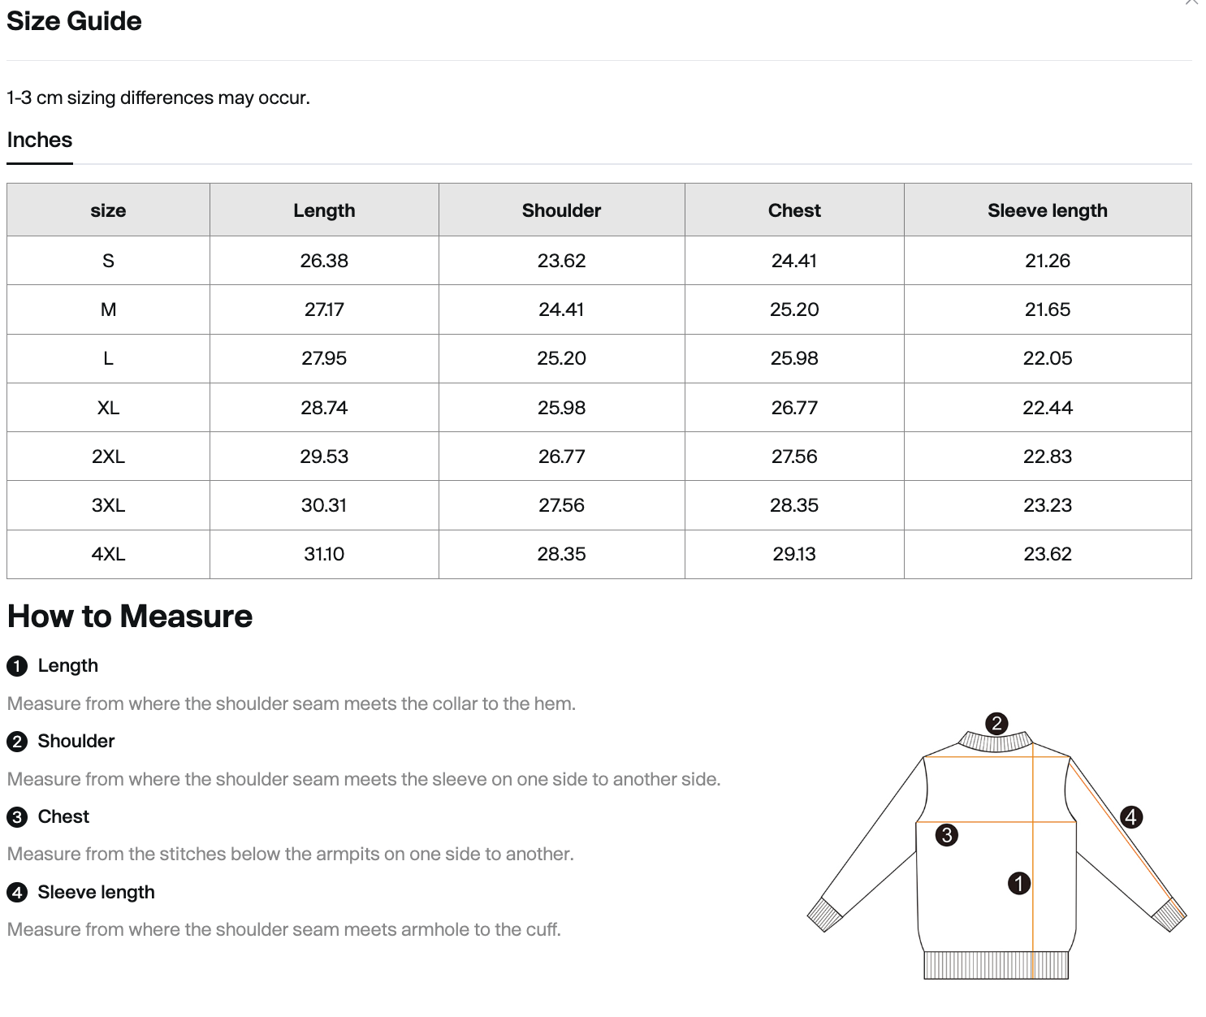This screenshot has width=1206, height=1017.
Task: Click the Shoulder column header
Action: click(x=561, y=210)
